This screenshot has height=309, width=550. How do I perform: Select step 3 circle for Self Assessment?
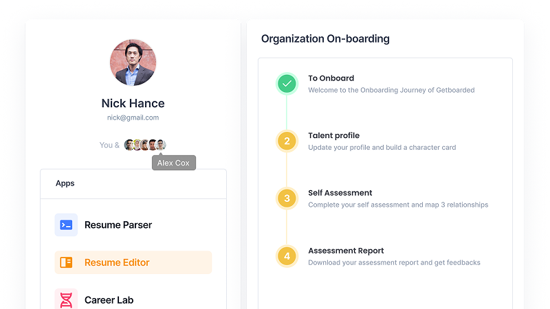tap(287, 198)
